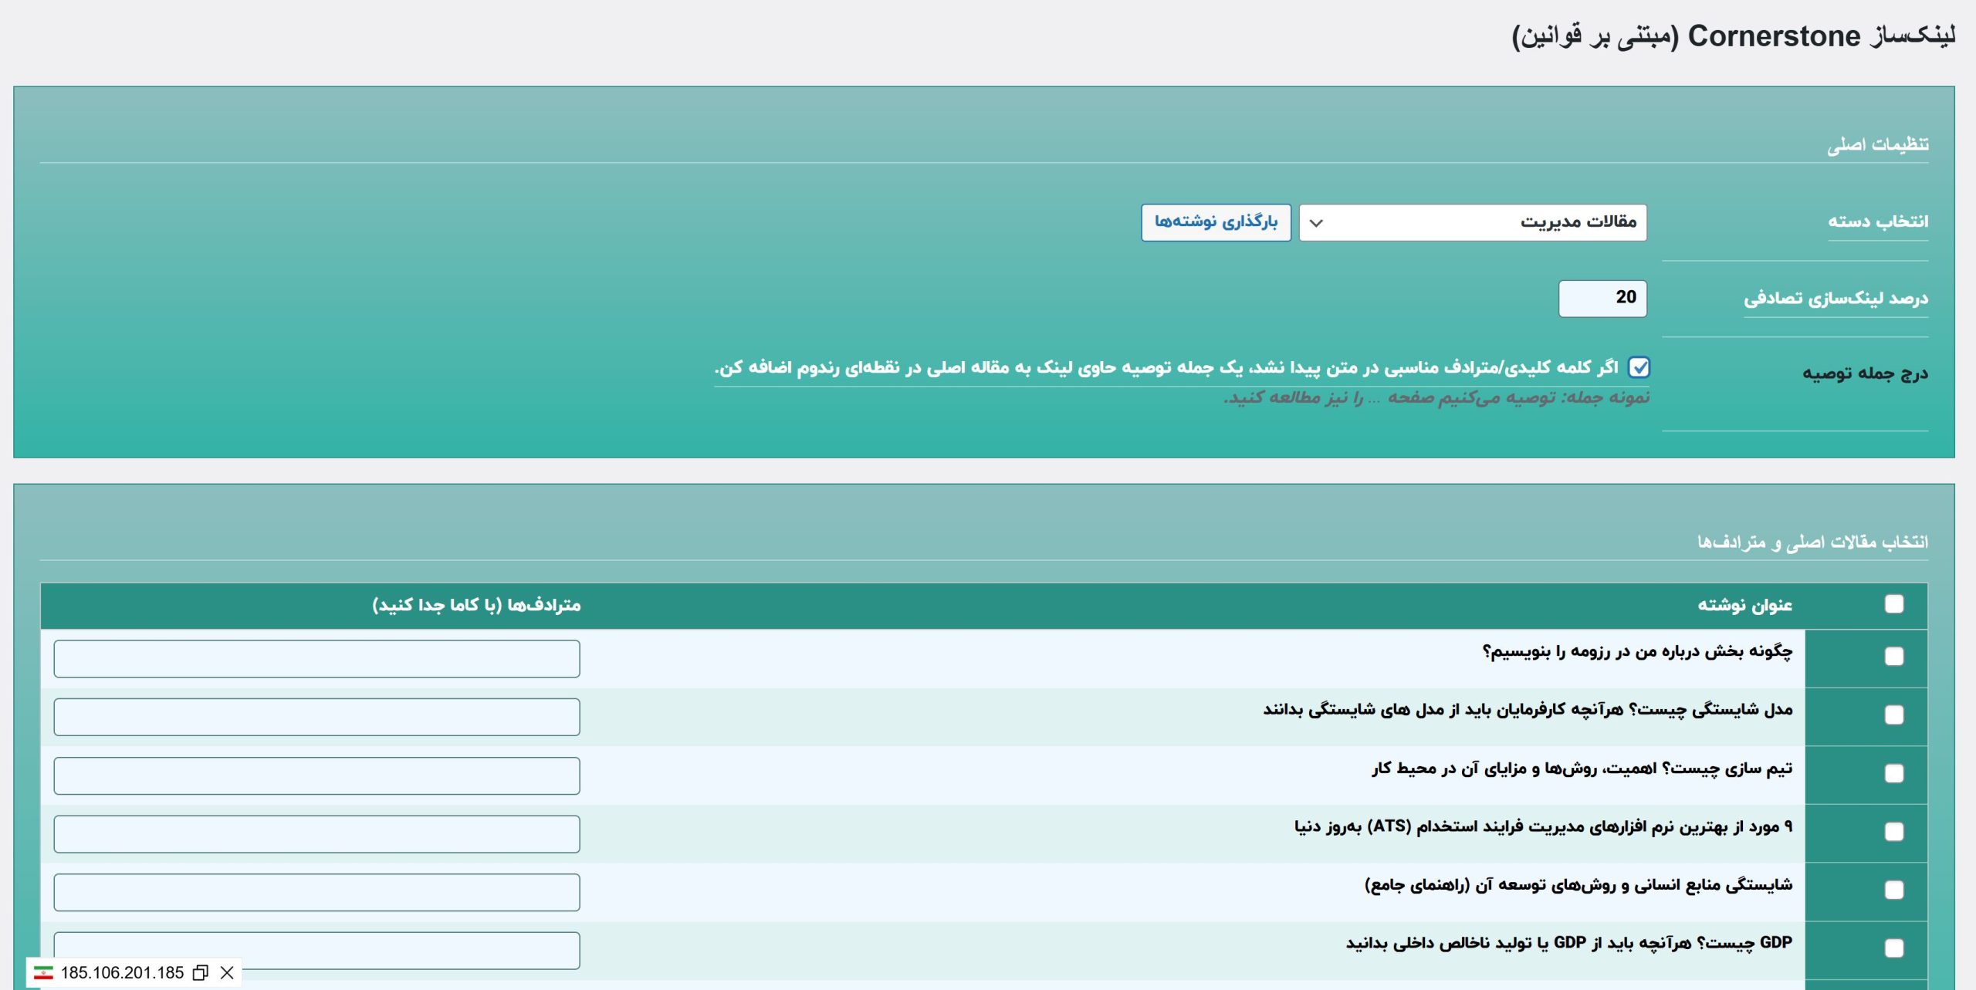Check the مدل شایستگی چیست post
Viewport: 1976px width, 990px height.
[x=1893, y=715]
